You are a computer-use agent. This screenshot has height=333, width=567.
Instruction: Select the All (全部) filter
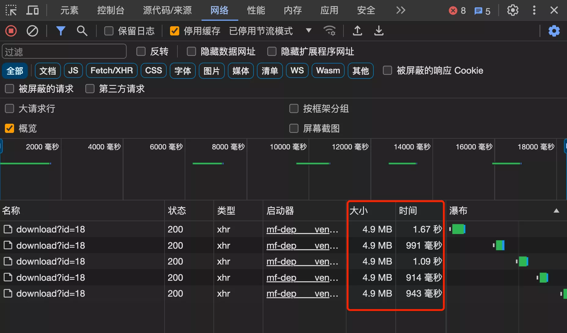[x=15, y=71]
